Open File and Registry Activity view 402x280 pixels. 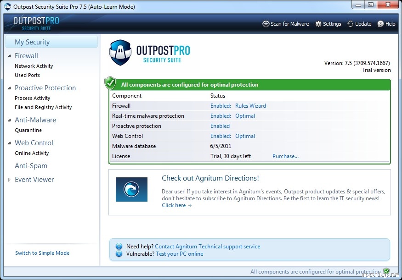coord(43,107)
